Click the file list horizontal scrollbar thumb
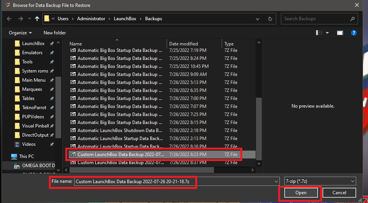 (142, 170)
